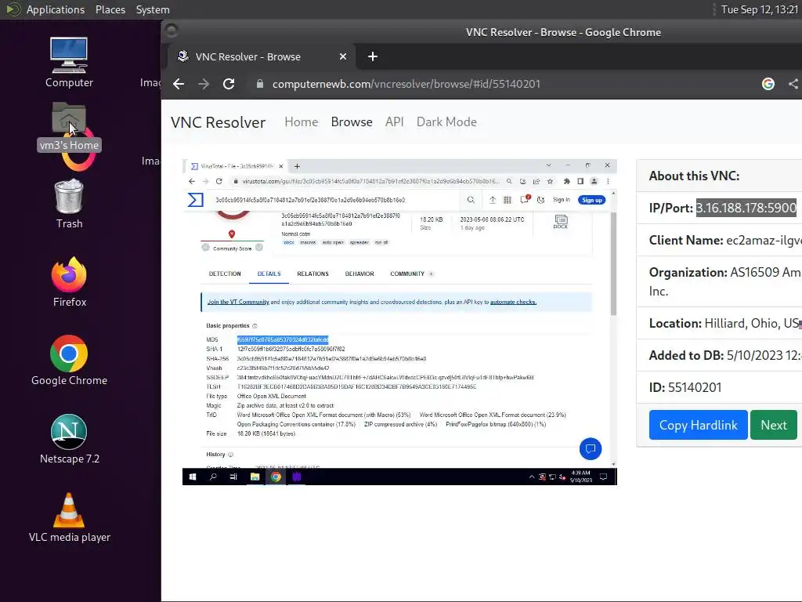Click the Copy Hardlink button

click(698, 425)
